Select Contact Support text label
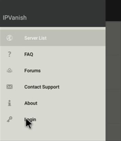Screen dimensions: 121x141 (x=42, y=87)
